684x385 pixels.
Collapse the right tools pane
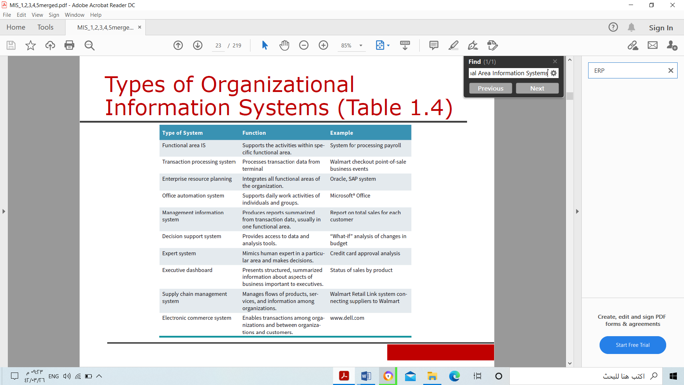(x=577, y=211)
